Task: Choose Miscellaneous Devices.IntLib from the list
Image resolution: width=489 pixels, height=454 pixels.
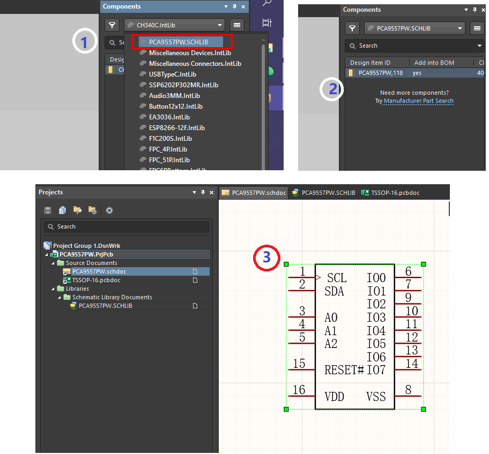Action: pyautogui.click(x=190, y=53)
